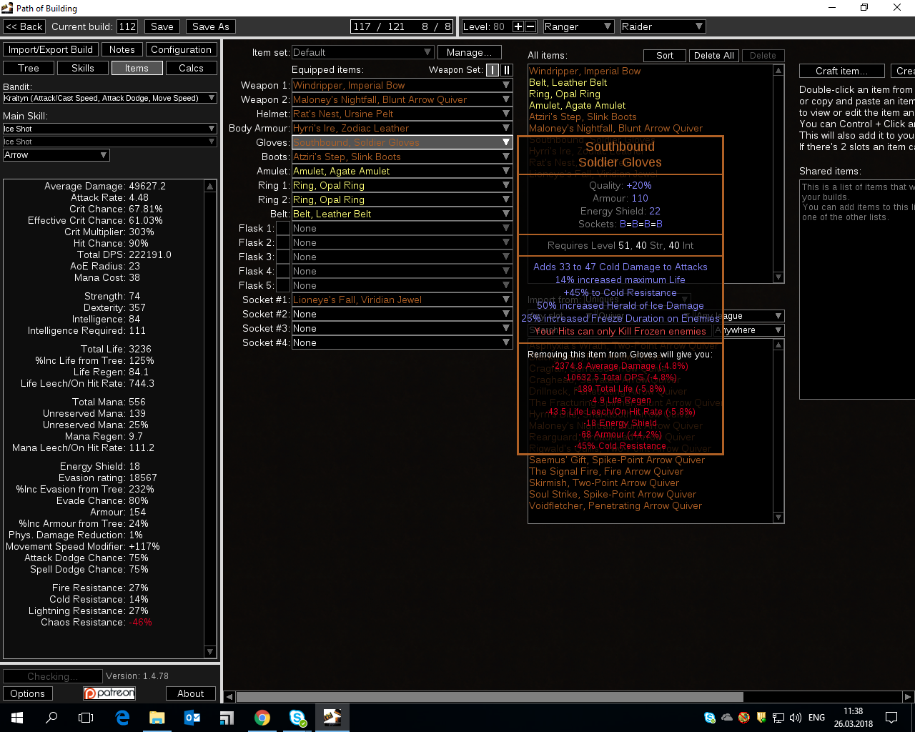Open File Explorer from taskbar
The width and height of the screenshot is (915, 732).
[157, 718]
